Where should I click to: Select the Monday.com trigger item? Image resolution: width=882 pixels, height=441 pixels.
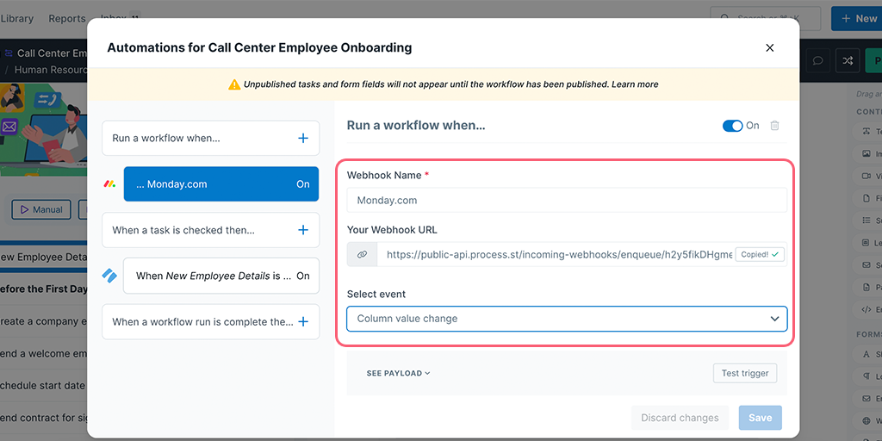click(x=220, y=184)
